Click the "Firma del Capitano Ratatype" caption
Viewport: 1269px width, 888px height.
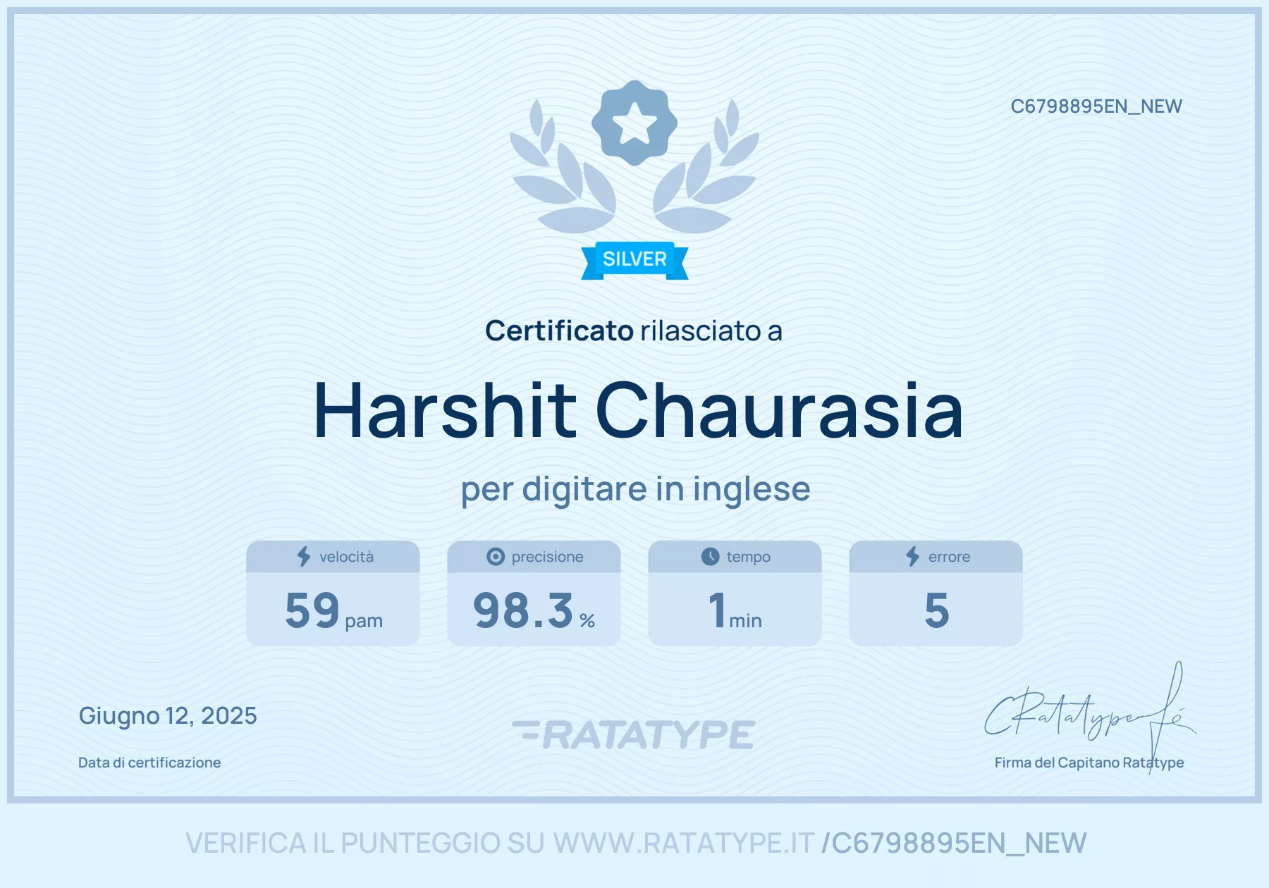(1089, 763)
